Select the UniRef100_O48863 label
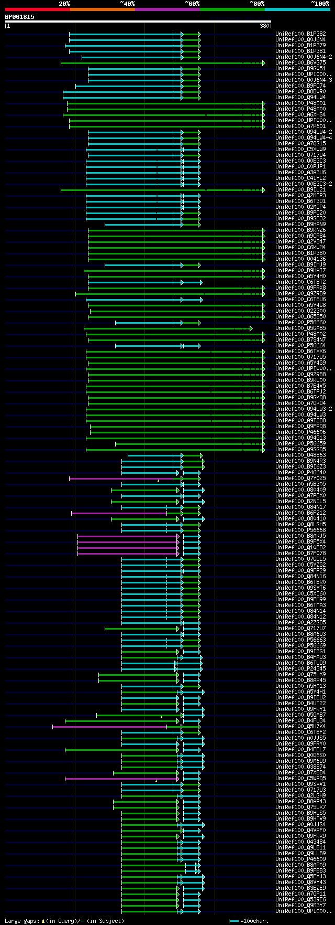 [x=300, y=455]
